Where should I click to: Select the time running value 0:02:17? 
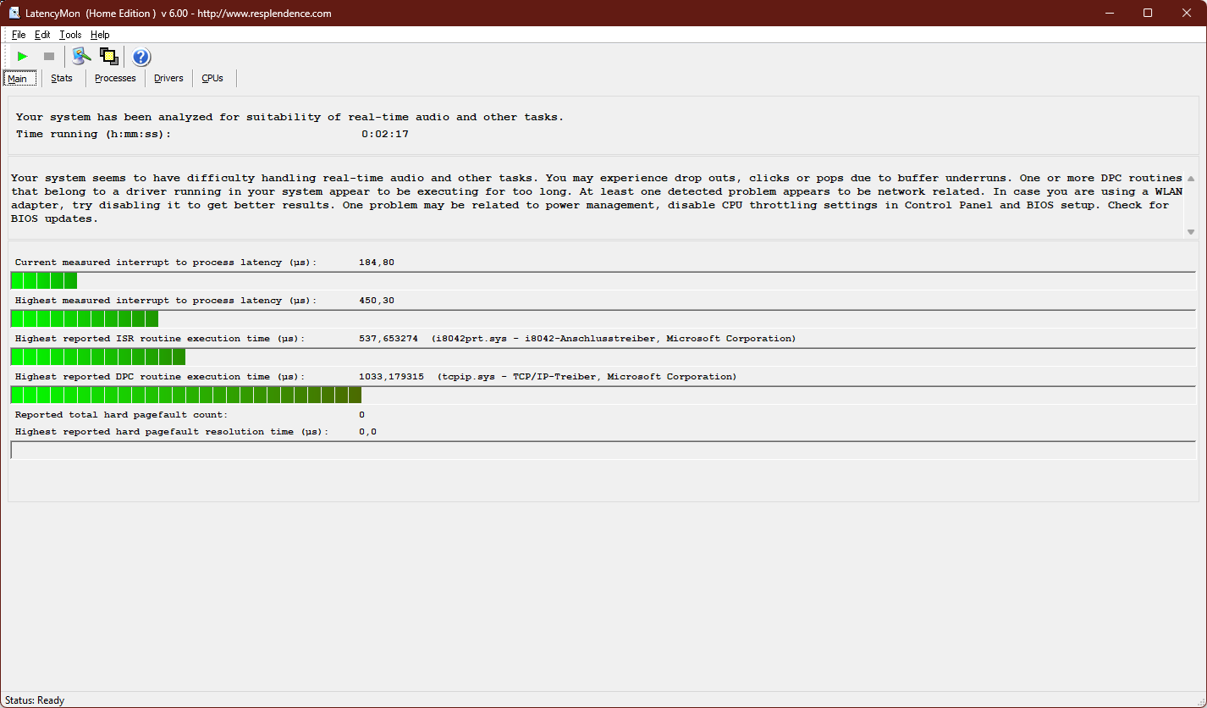click(385, 134)
